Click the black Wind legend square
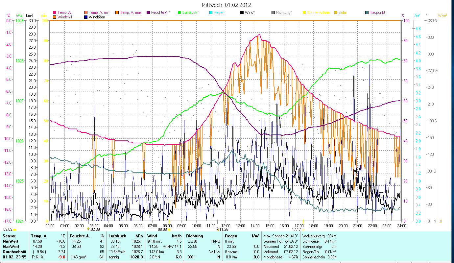The image size is (454, 263). (x=242, y=13)
